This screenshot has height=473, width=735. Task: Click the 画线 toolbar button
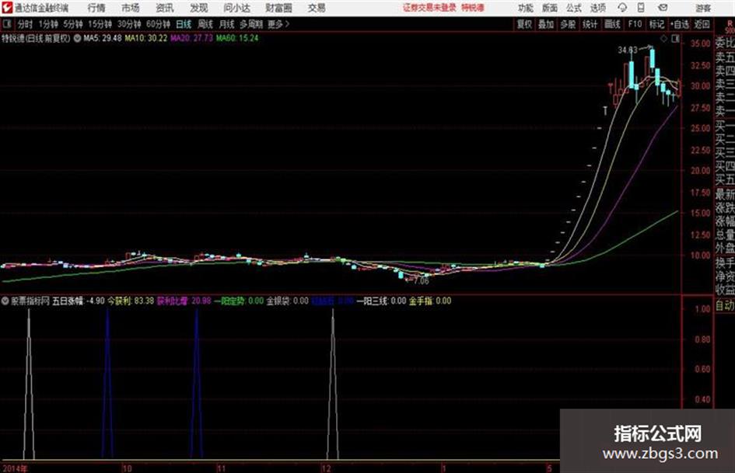[612, 24]
